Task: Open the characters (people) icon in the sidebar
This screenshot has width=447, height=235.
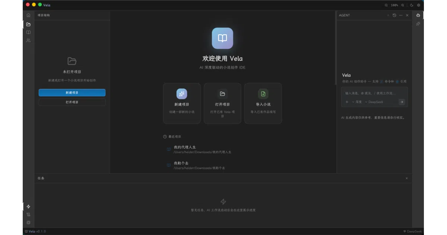Action: [28, 40]
